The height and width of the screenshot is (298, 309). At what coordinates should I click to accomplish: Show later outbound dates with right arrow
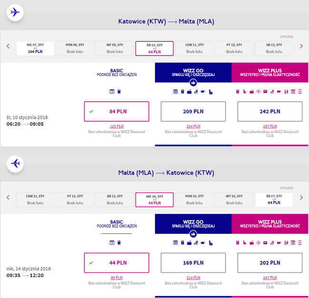point(301,46)
